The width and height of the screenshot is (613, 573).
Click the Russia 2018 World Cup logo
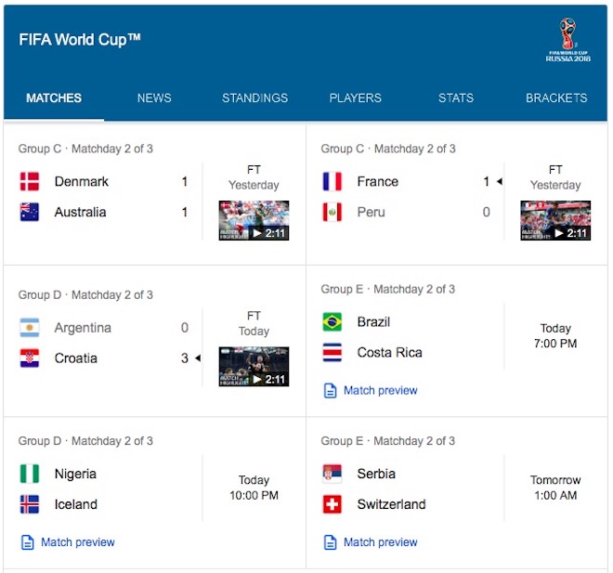[567, 40]
